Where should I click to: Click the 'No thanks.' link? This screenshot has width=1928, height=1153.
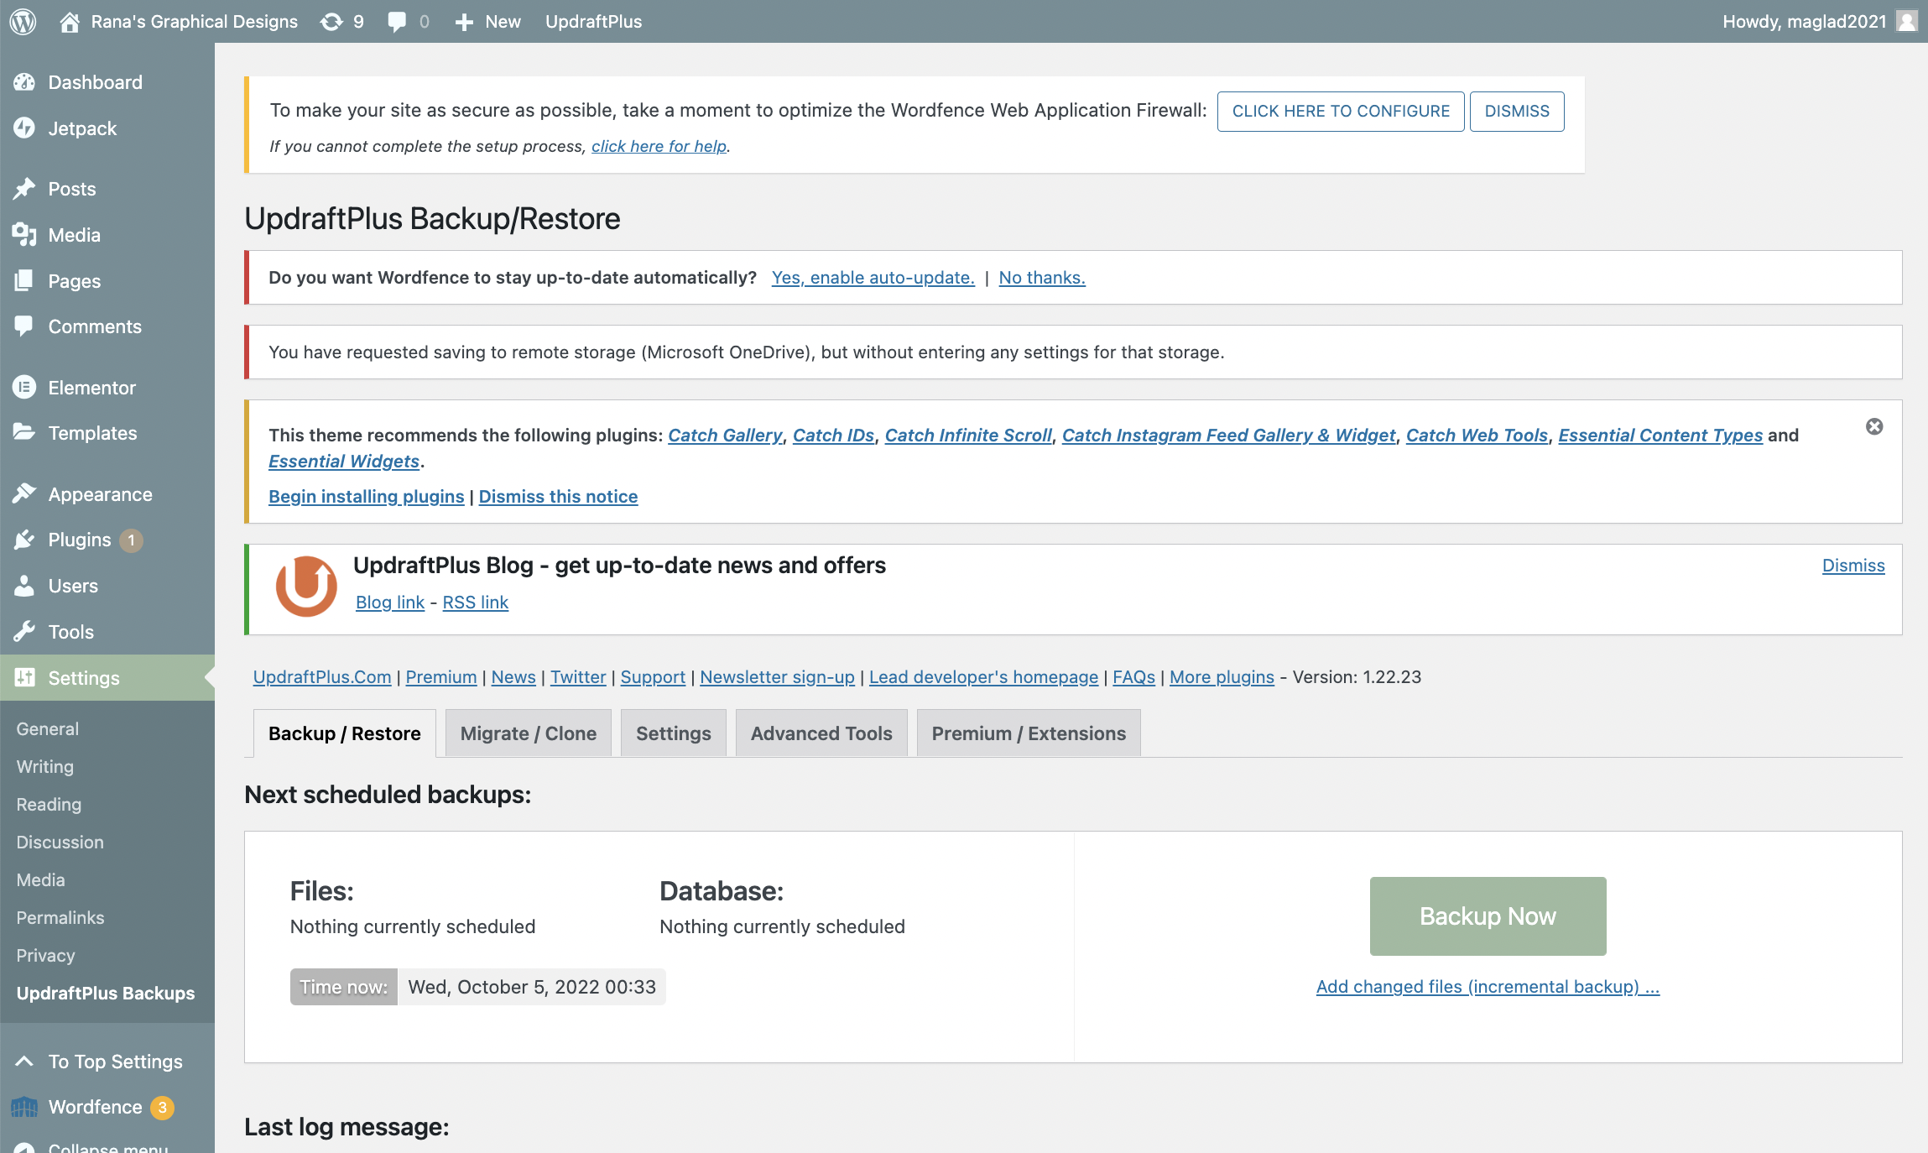pos(1042,278)
